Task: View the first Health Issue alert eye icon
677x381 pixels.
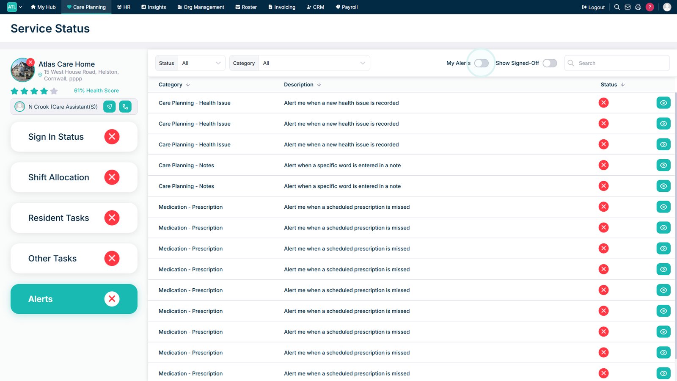Action: click(663, 103)
